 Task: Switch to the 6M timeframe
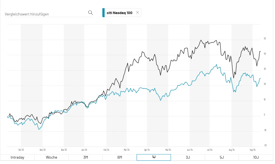(120, 157)
